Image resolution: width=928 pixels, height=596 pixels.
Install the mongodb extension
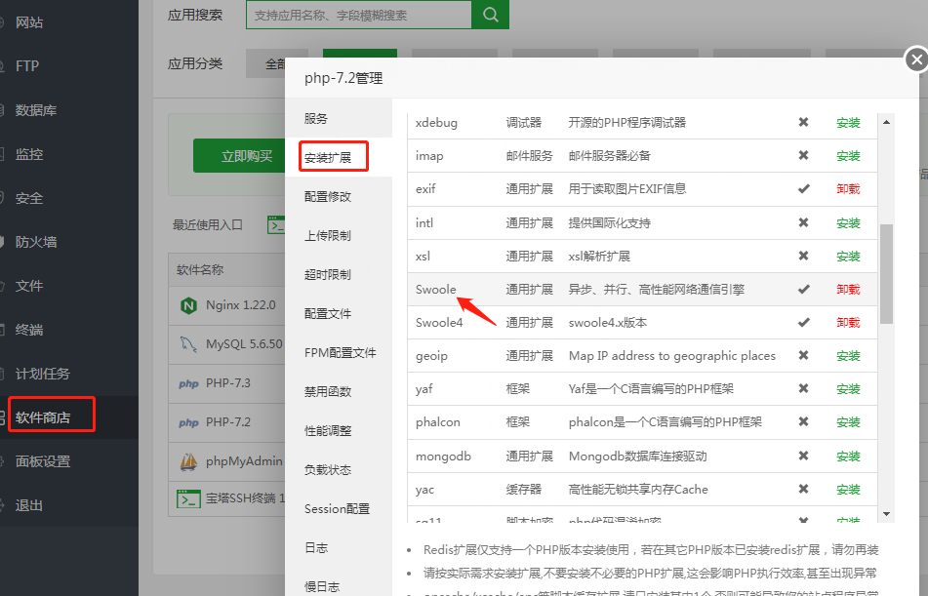tap(848, 457)
